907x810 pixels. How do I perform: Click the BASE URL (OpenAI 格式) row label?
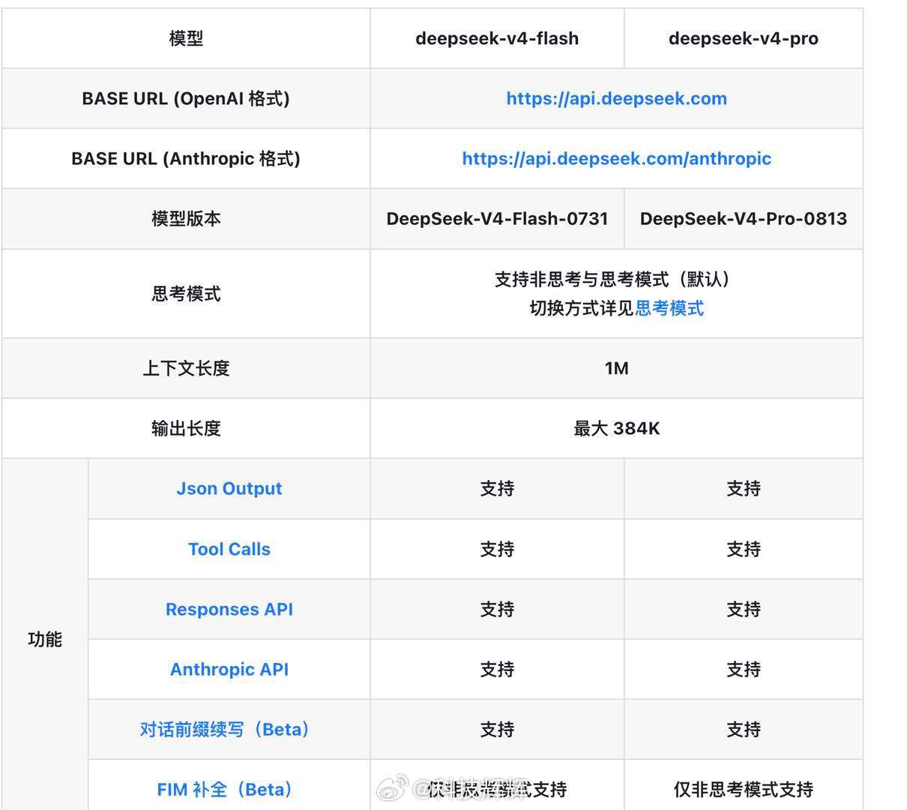(186, 98)
